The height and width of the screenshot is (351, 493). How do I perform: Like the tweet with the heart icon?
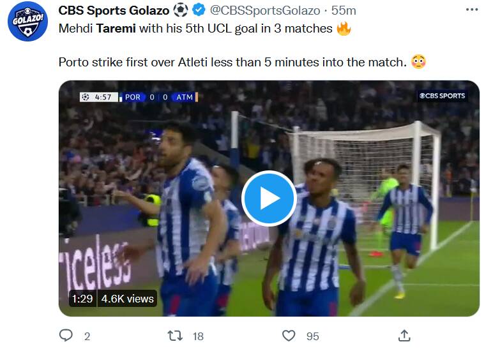(289, 335)
